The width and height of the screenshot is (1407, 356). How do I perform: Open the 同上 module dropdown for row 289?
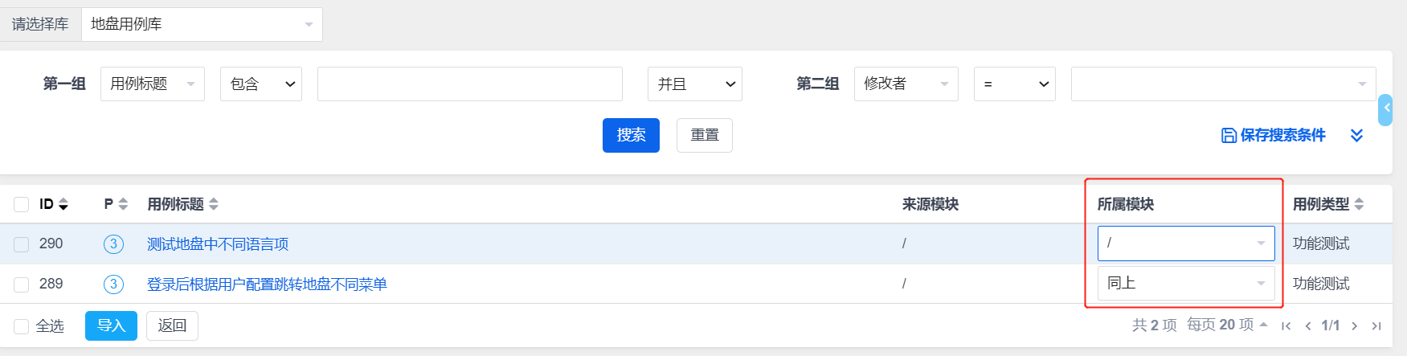click(1186, 283)
